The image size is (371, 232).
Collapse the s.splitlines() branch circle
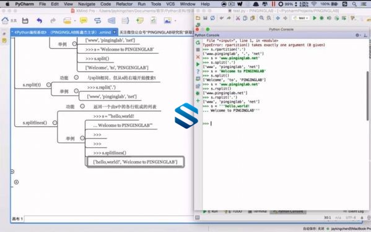pyautogui.click(x=55, y=123)
